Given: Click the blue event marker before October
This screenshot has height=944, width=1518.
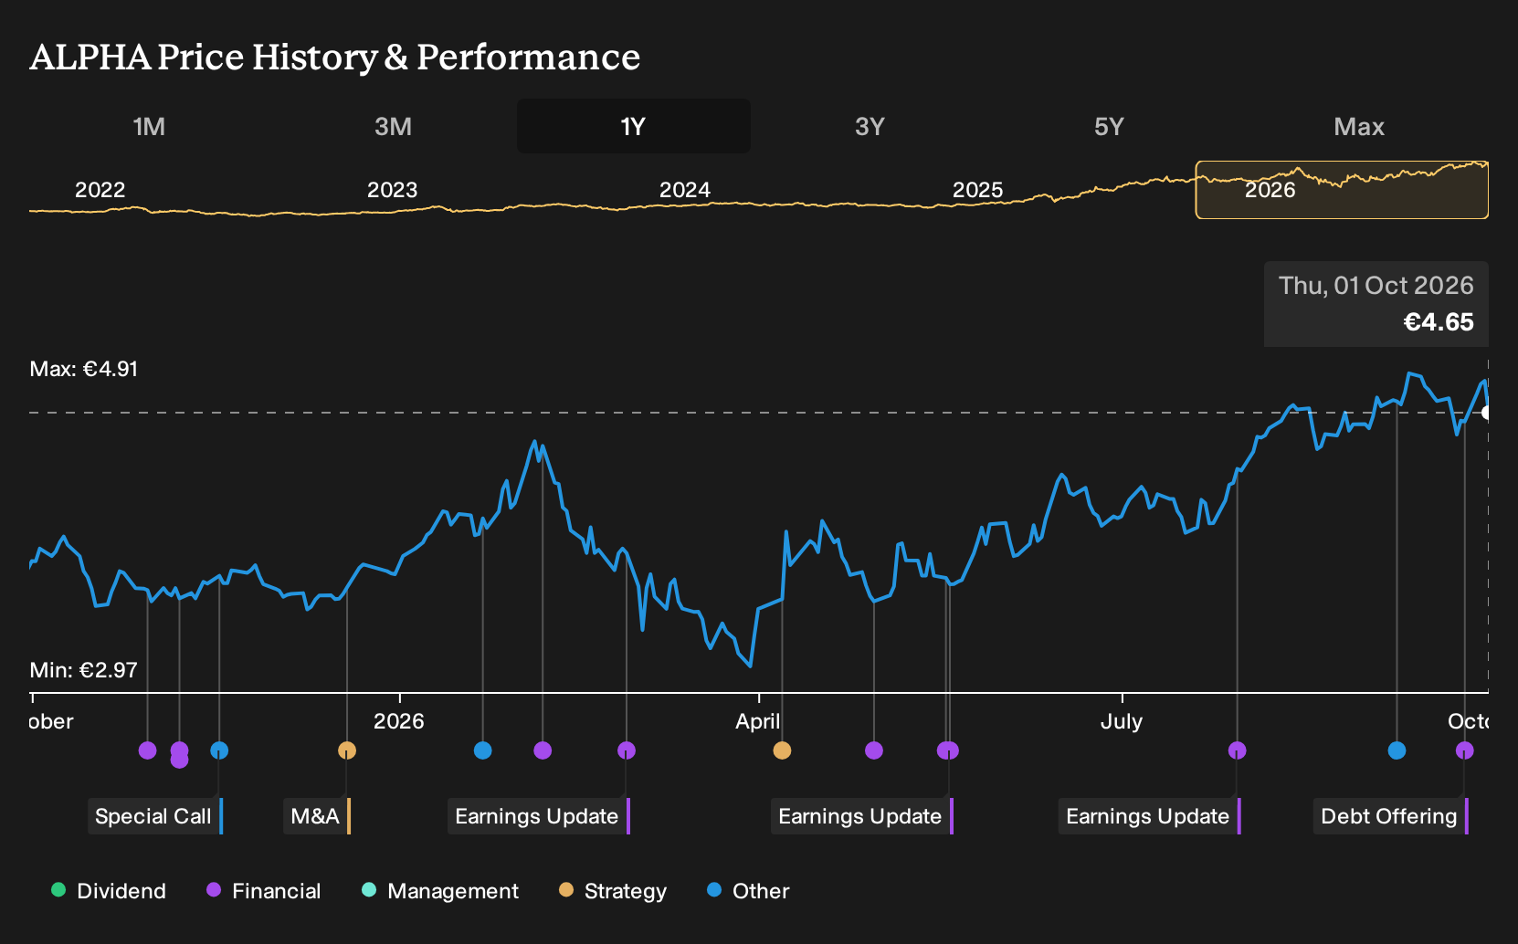Looking at the screenshot, I should pyautogui.click(x=1397, y=750).
